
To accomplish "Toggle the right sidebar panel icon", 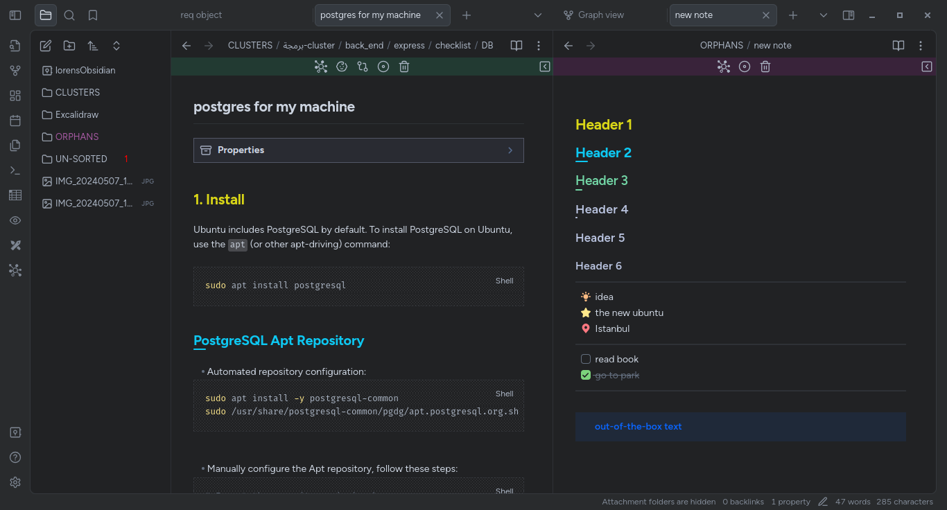I will pyautogui.click(x=849, y=15).
